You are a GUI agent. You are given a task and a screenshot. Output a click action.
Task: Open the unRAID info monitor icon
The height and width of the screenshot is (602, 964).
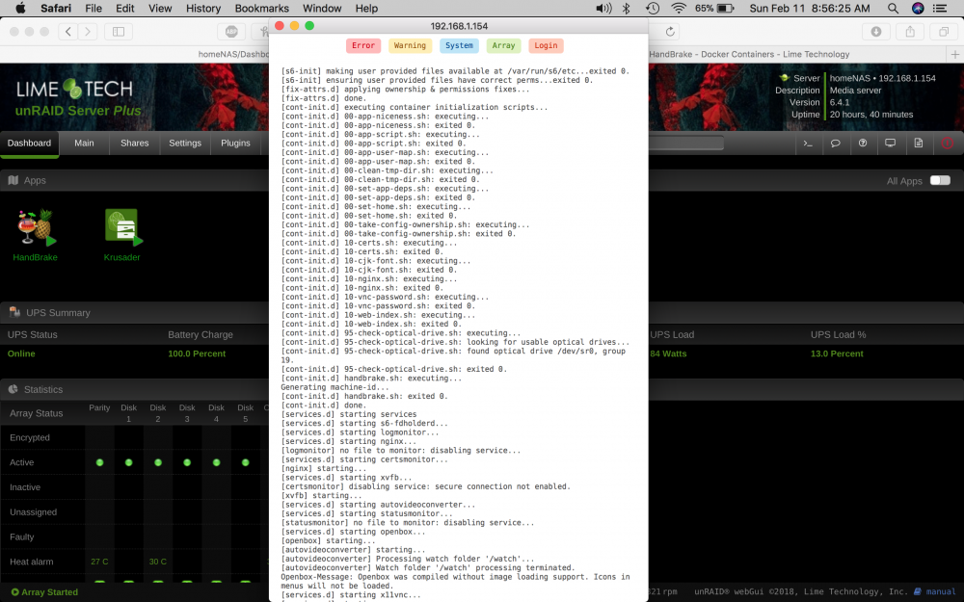tap(890, 144)
